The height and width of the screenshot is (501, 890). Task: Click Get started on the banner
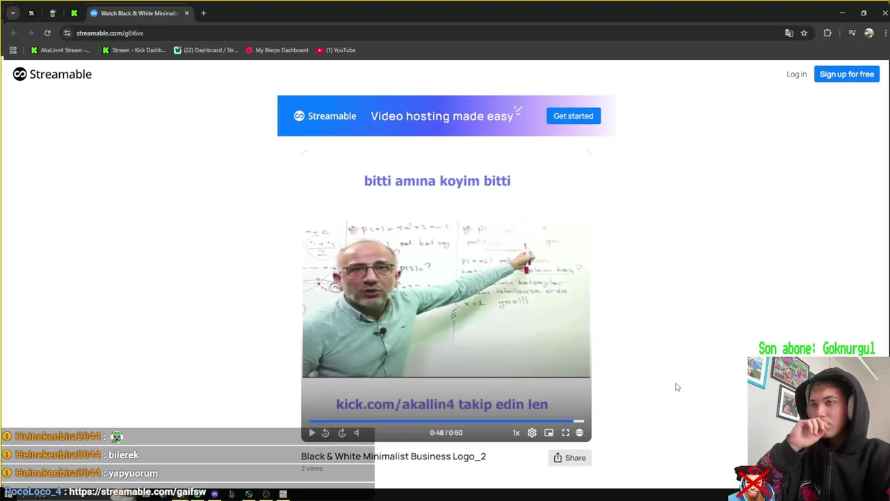573,116
